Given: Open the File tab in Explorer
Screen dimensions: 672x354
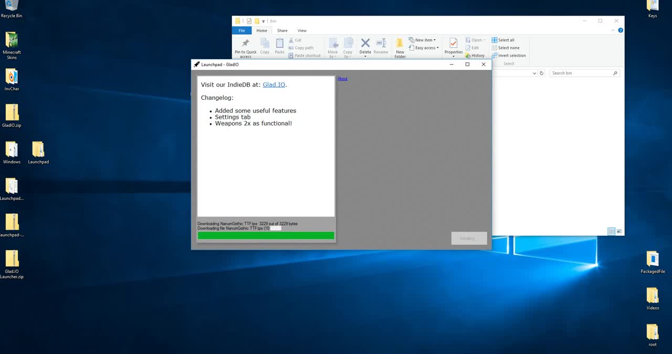Looking at the screenshot, I should point(242,30).
